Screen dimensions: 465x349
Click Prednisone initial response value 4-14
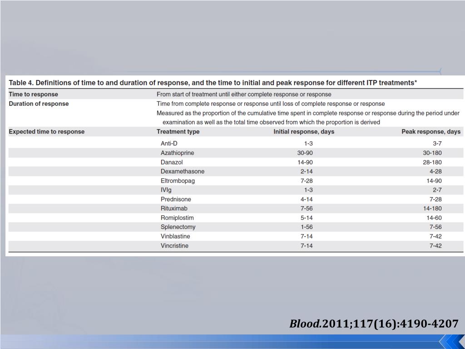tap(307, 199)
